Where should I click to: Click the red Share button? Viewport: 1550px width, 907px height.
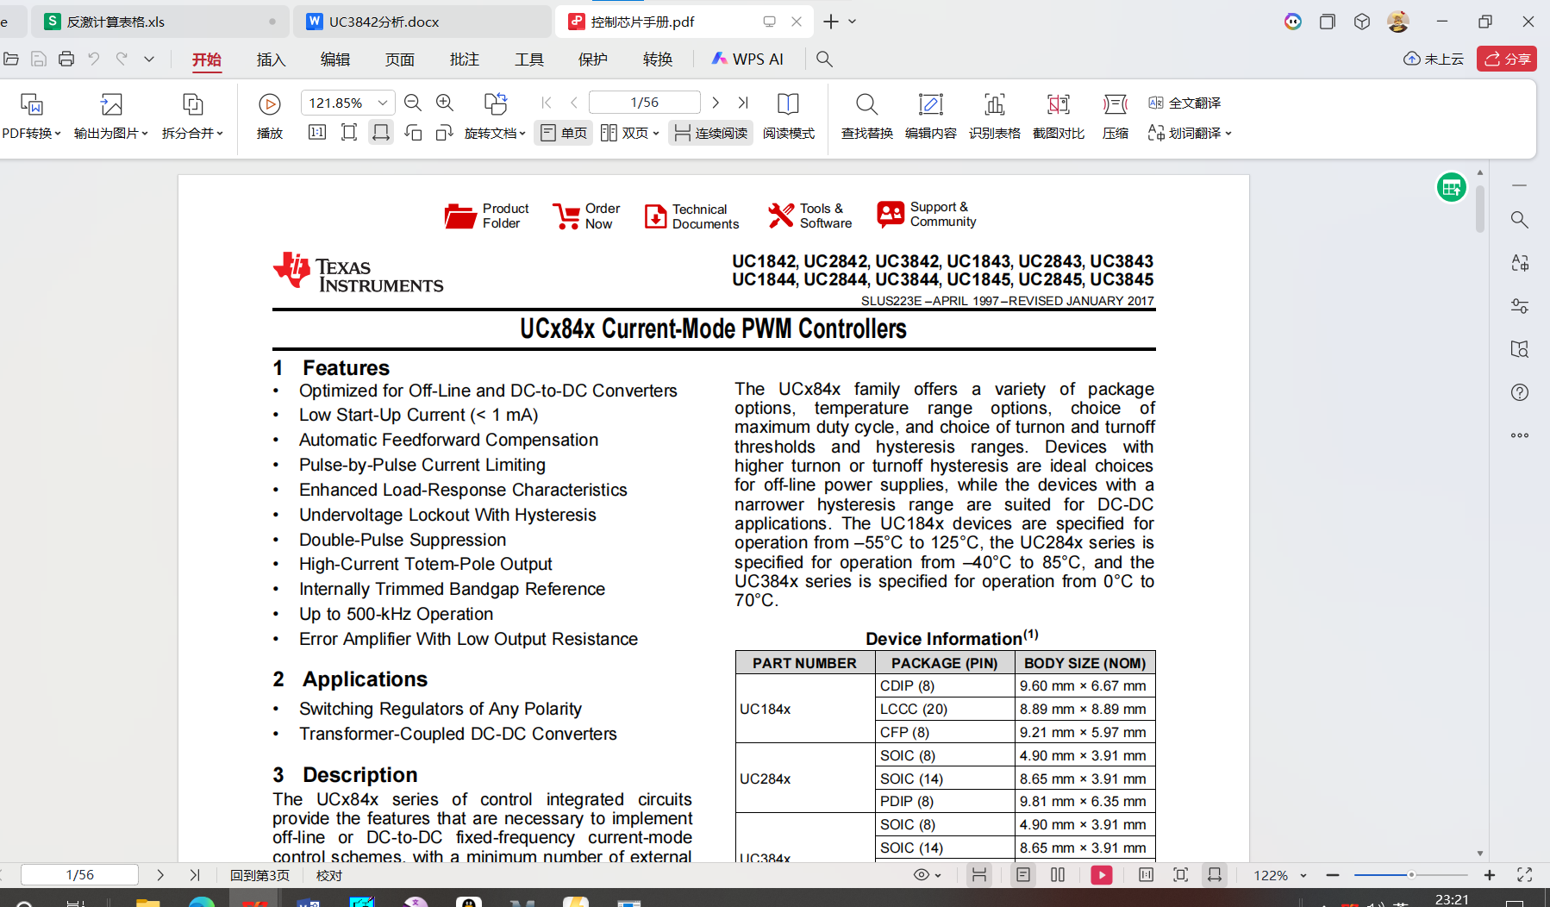pyautogui.click(x=1507, y=59)
